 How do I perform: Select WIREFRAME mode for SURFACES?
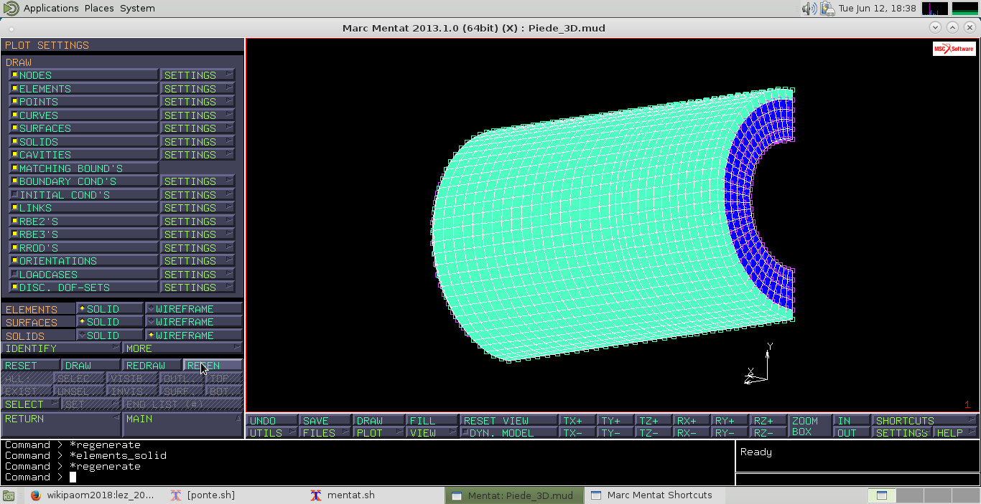194,322
